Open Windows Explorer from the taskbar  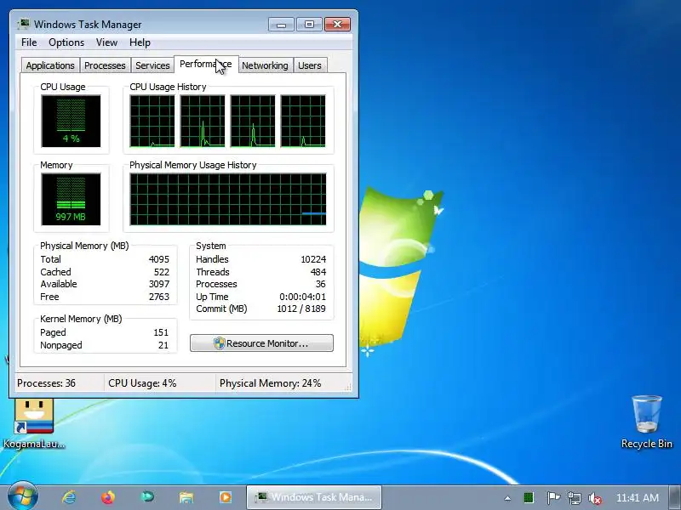click(186, 497)
